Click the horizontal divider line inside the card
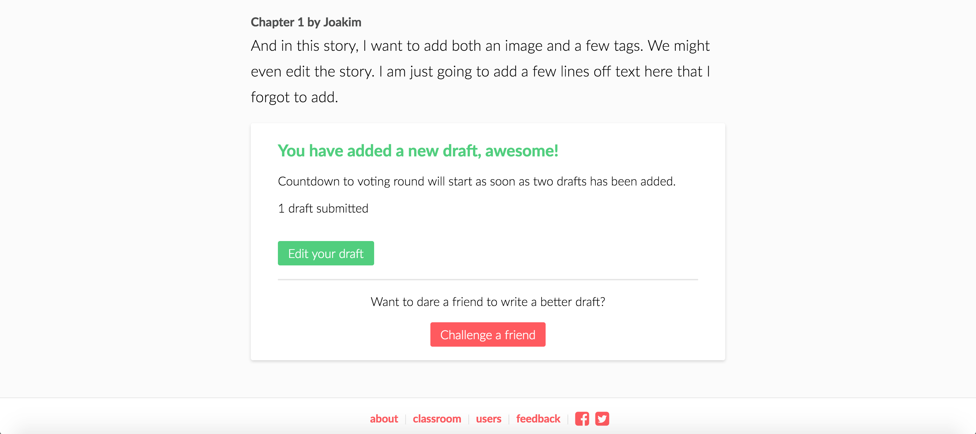The height and width of the screenshot is (434, 976). tap(488, 279)
